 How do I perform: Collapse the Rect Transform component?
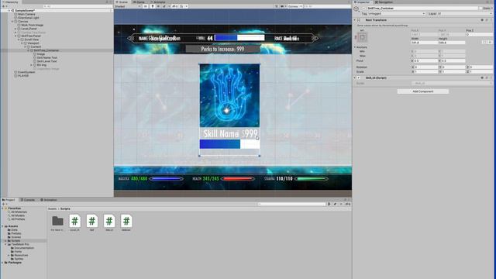point(355,20)
